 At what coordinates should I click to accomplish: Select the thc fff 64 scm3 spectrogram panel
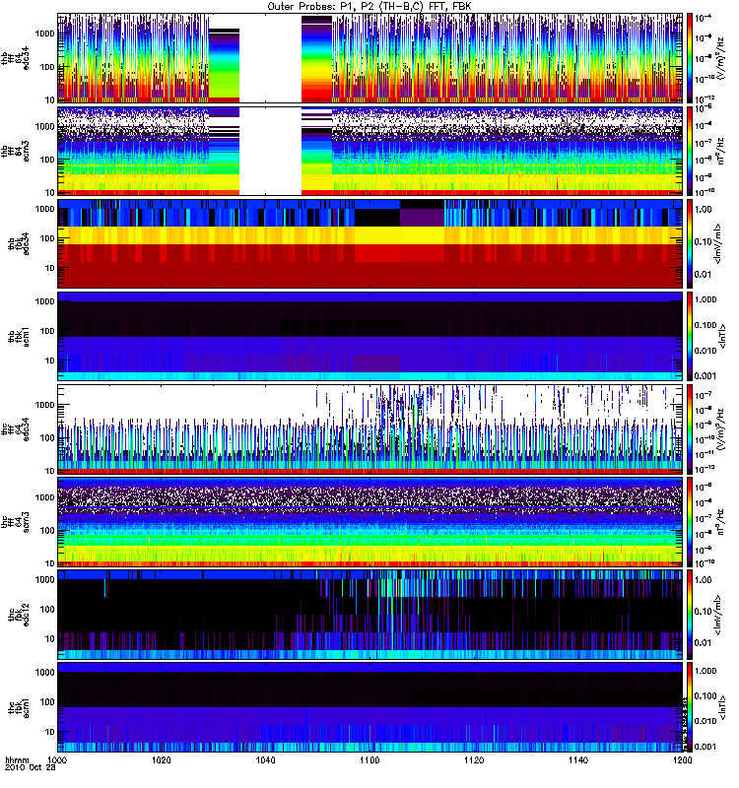370,522
